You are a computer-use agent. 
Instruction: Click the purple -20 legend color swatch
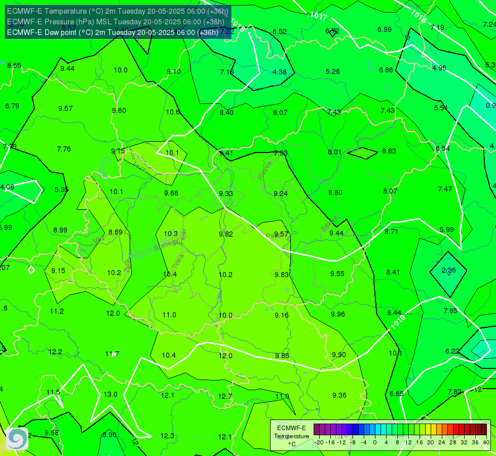[316, 430]
